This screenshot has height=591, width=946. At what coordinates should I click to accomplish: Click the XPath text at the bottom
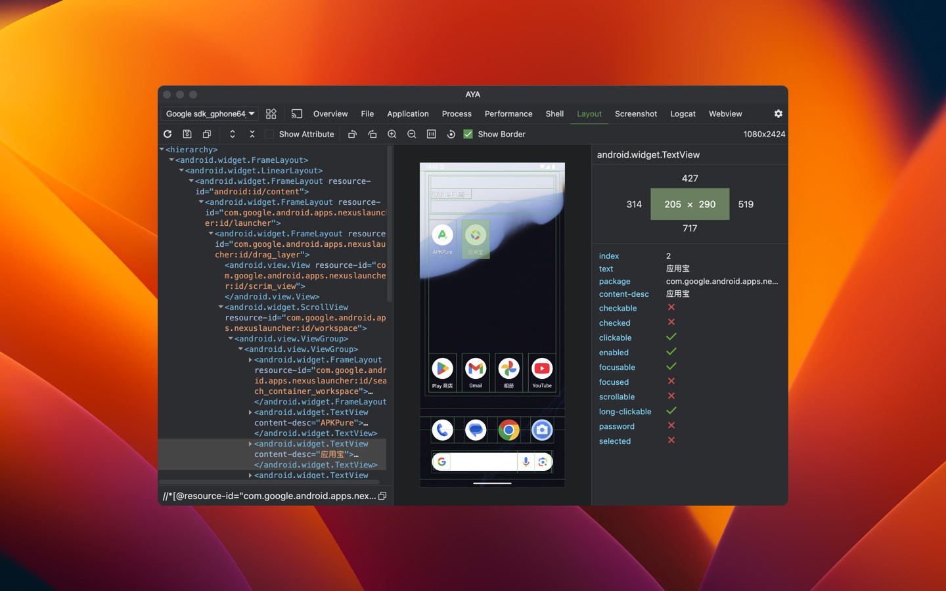tap(269, 496)
